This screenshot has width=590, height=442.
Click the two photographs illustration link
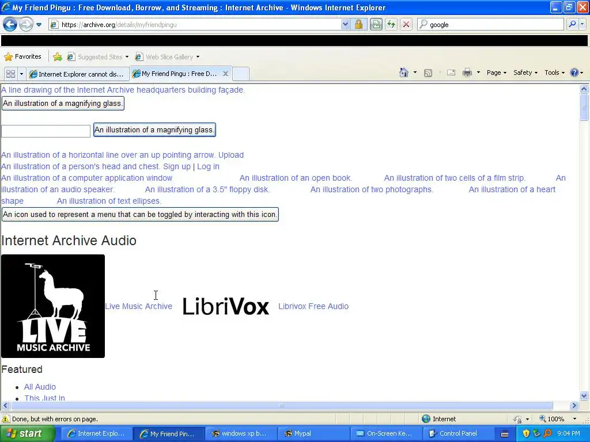(372, 189)
